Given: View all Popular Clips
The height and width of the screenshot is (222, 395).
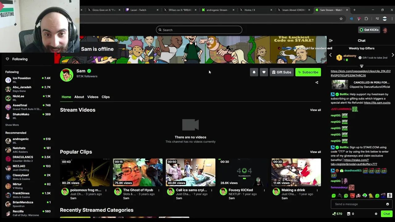Looking at the screenshot, I should [x=315, y=152].
